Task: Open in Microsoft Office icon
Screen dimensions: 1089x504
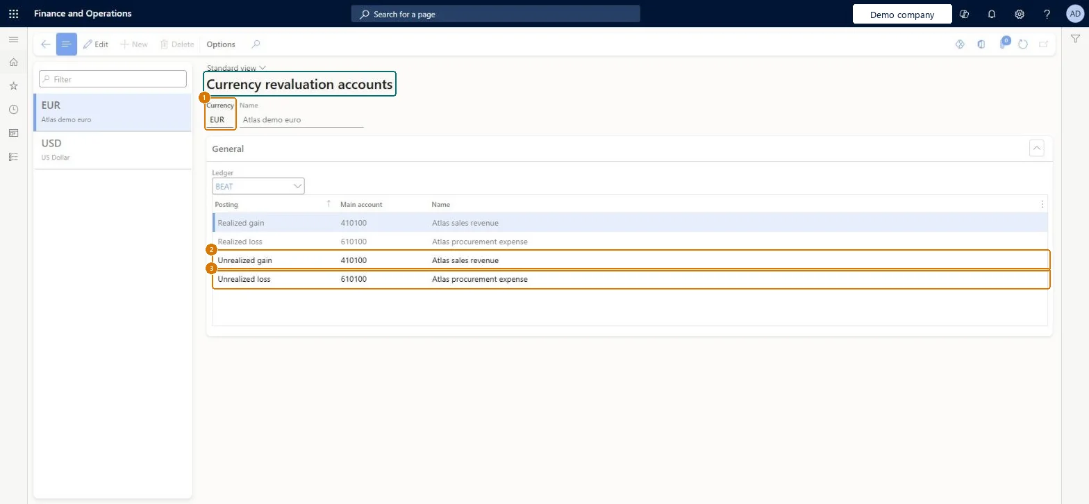Action: 981,44
